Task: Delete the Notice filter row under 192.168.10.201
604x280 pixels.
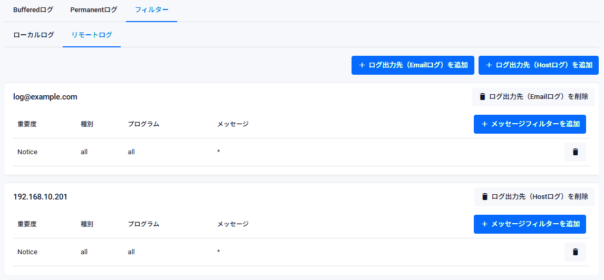Action: point(575,252)
